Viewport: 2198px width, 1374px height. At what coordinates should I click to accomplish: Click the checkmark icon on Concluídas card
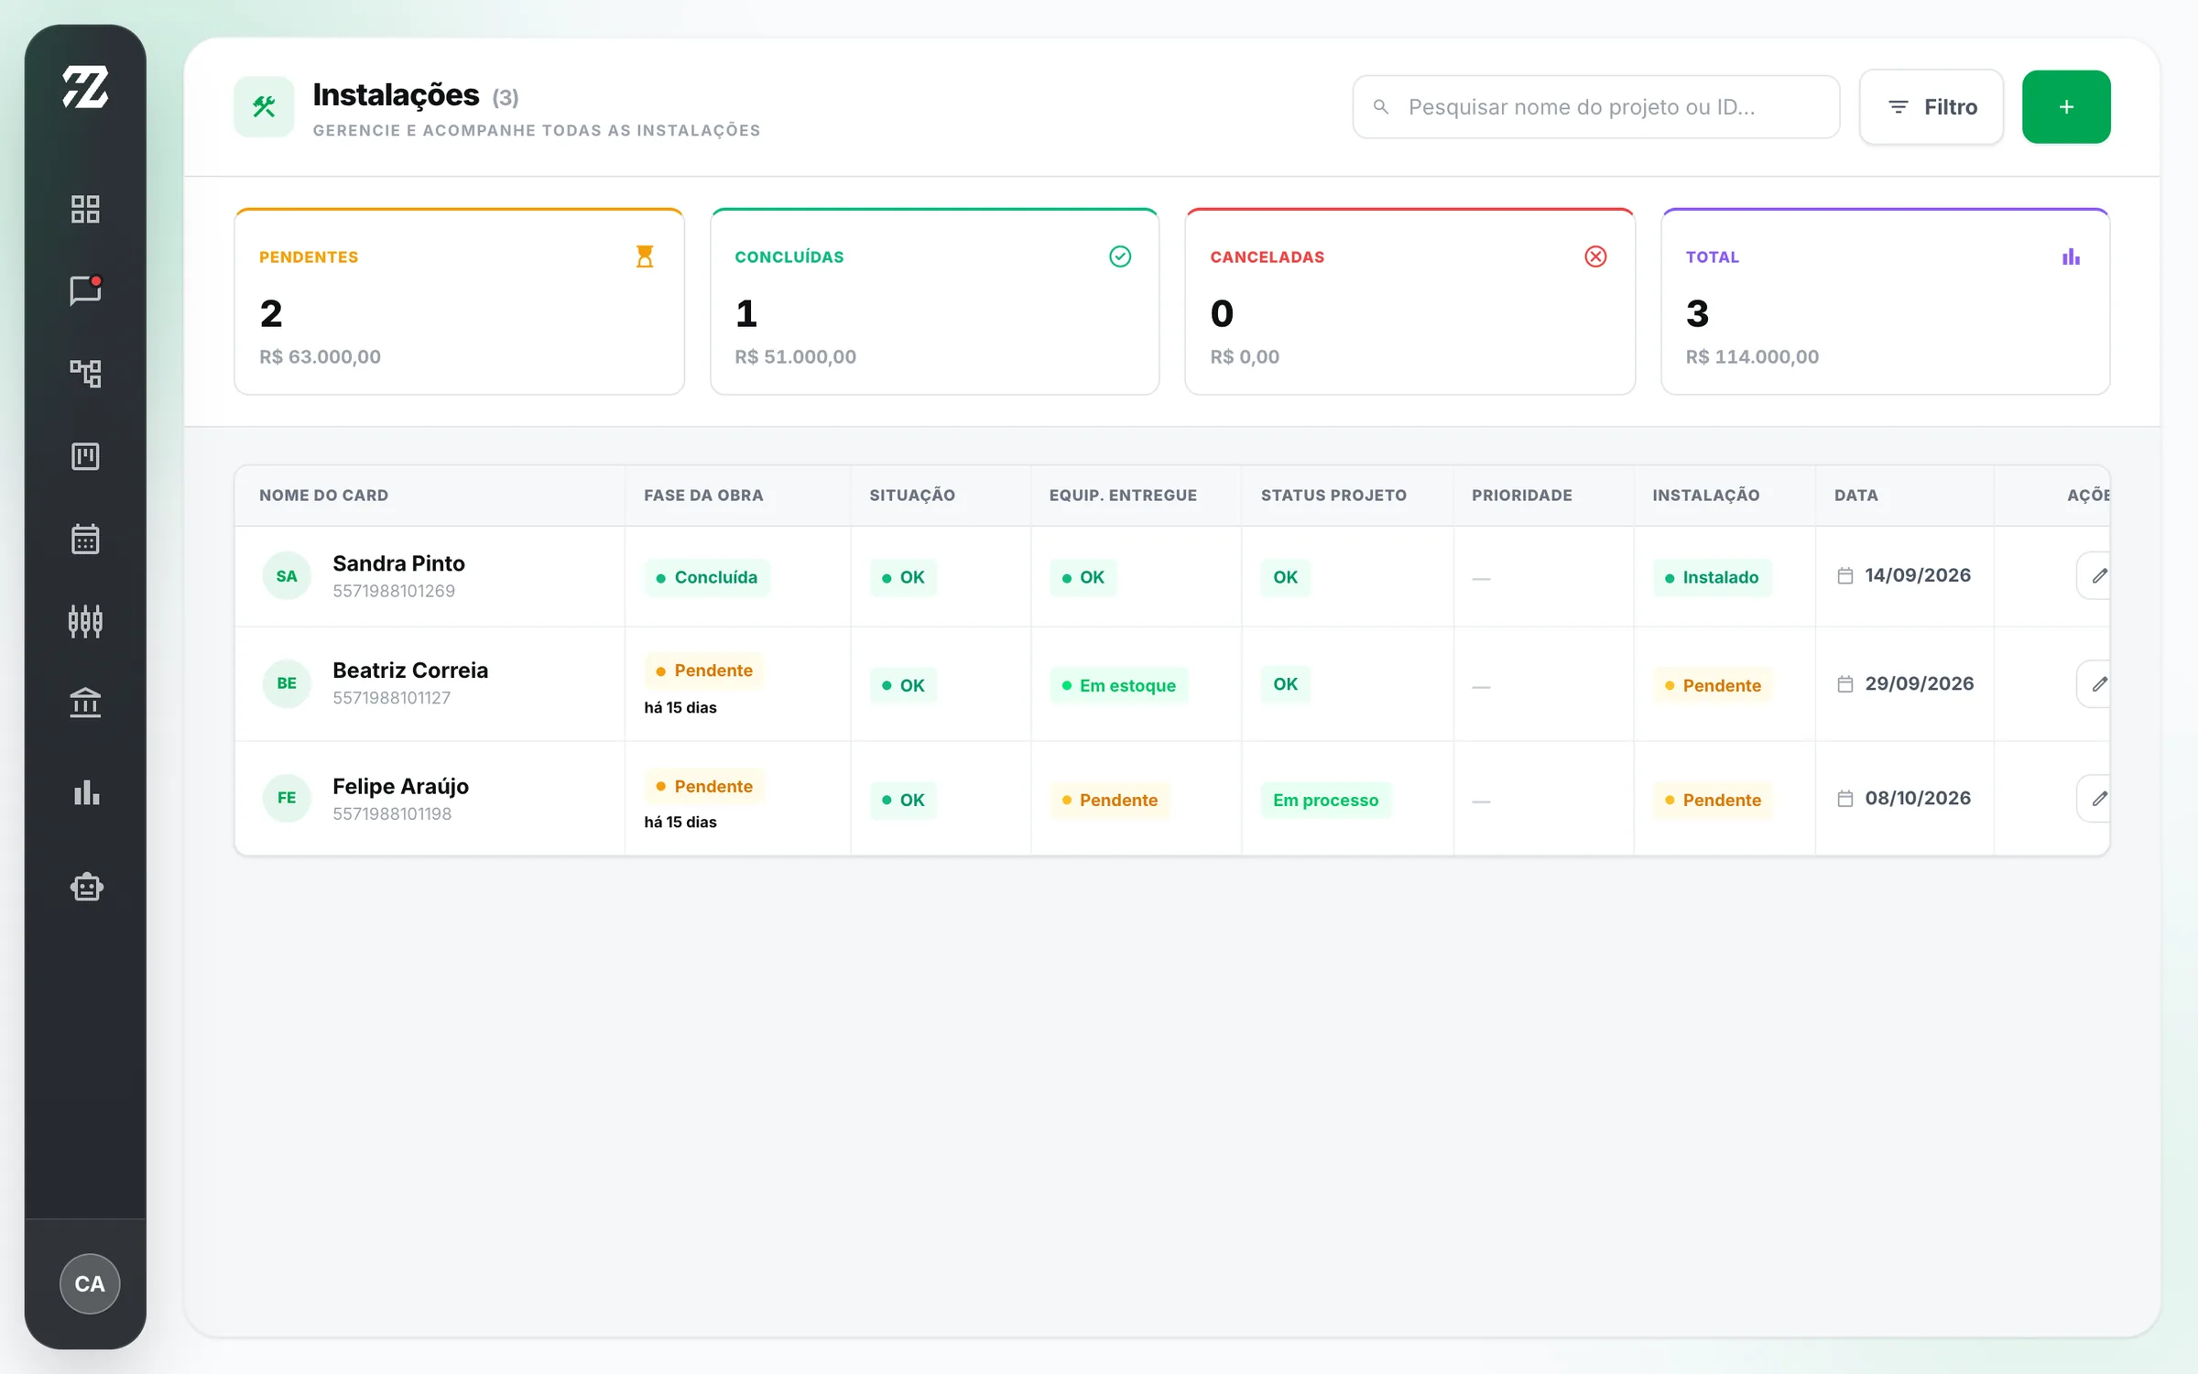(1120, 256)
